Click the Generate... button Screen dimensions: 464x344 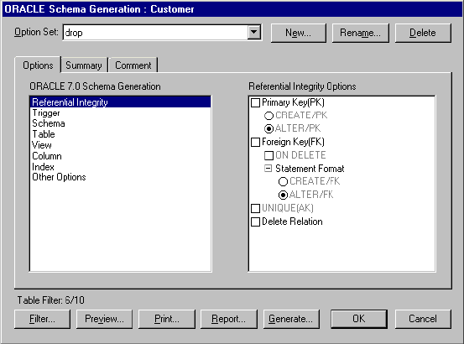click(291, 319)
